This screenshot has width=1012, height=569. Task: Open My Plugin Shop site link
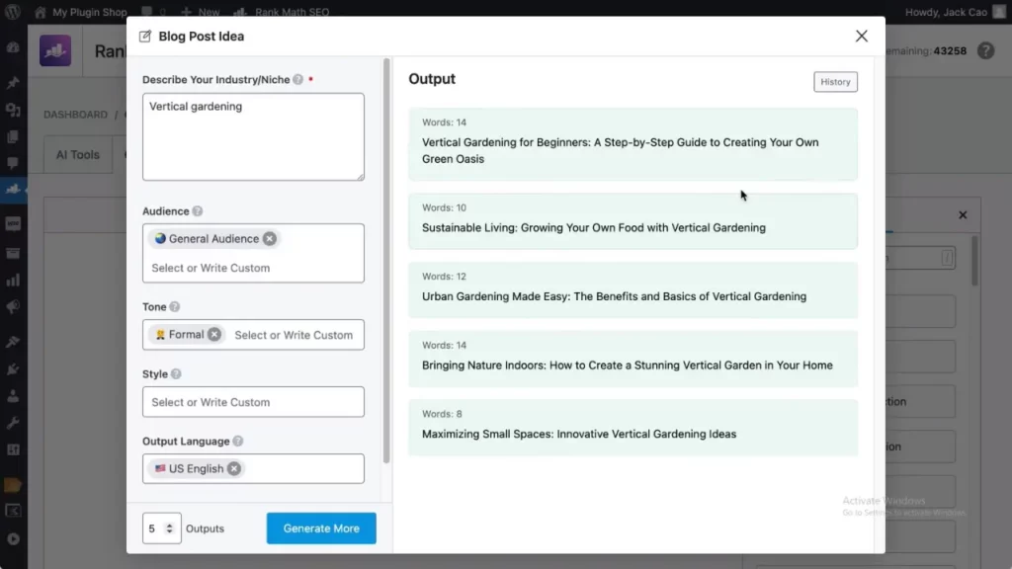tap(81, 12)
